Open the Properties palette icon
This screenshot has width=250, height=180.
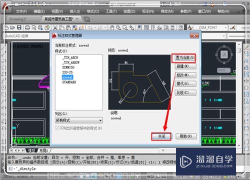click(139, 27)
